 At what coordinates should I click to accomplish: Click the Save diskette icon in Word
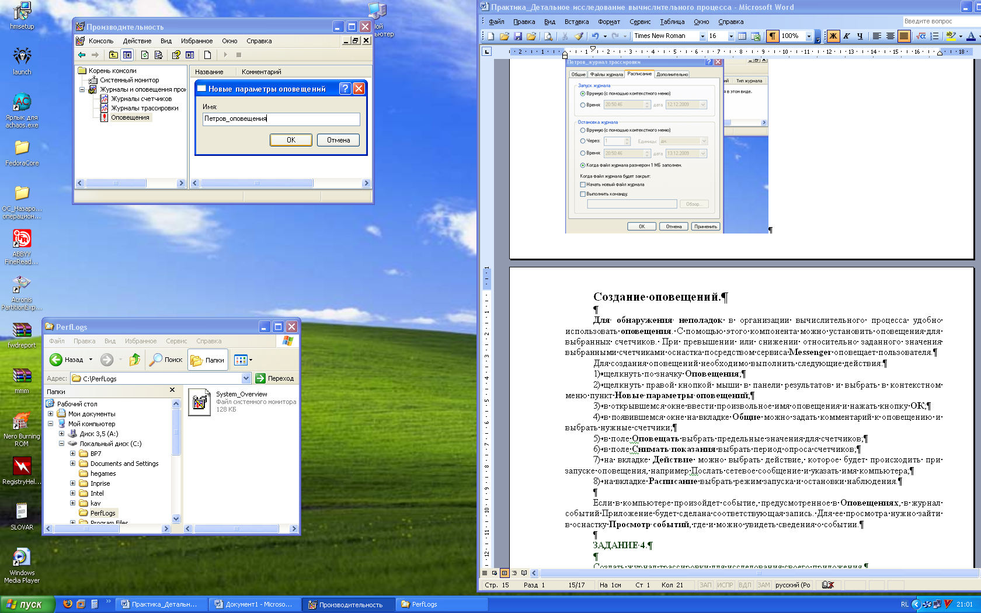coord(518,36)
